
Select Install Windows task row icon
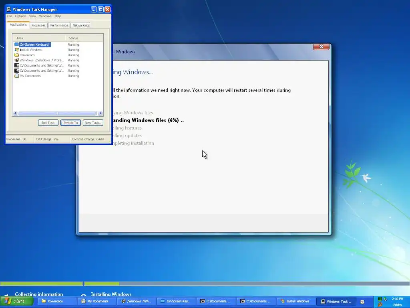(x=17, y=50)
